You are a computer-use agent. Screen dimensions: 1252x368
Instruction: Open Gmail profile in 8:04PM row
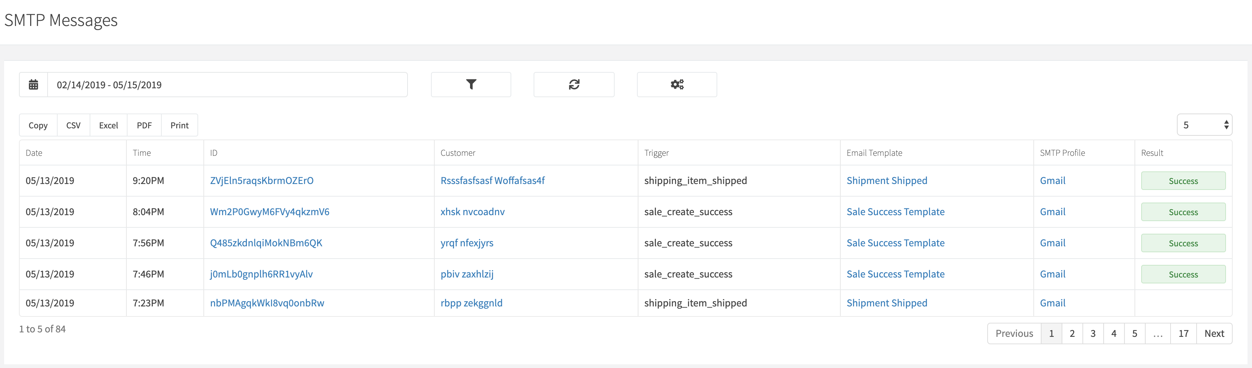tap(1052, 212)
